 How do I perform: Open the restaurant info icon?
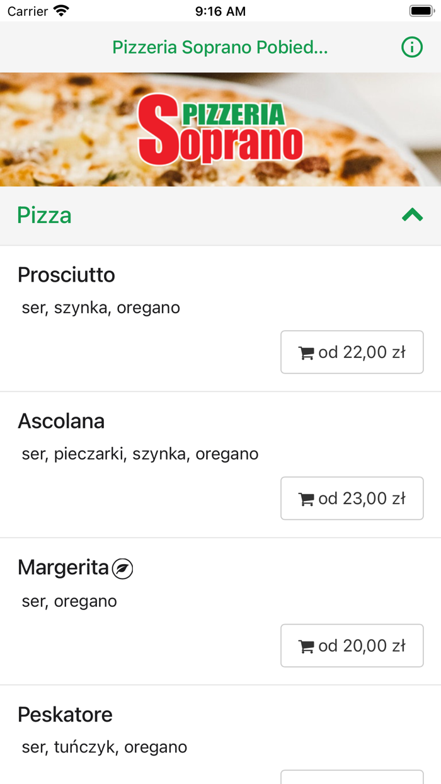coord(412,47)
